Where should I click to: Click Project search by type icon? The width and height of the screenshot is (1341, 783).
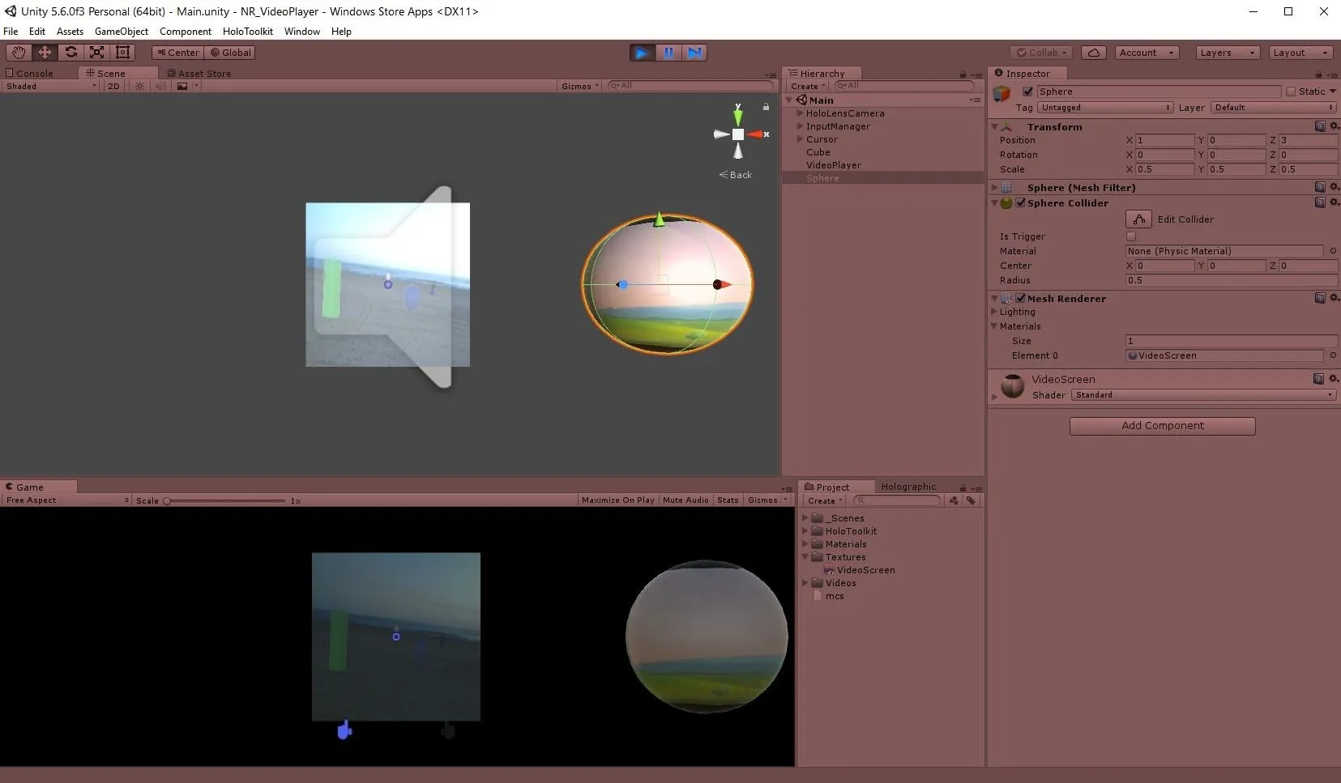pyautogui.click(x=954, y=500)
